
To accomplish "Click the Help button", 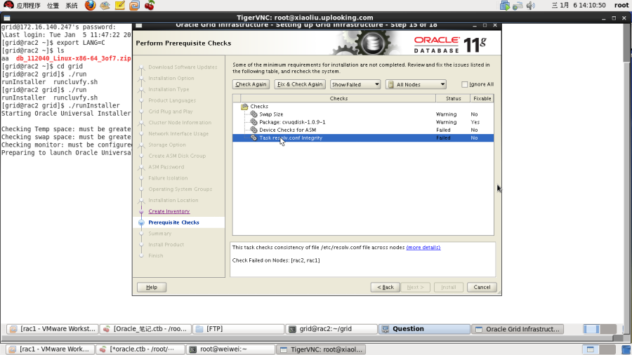I will pyautogui.click(x=152, y=288).
